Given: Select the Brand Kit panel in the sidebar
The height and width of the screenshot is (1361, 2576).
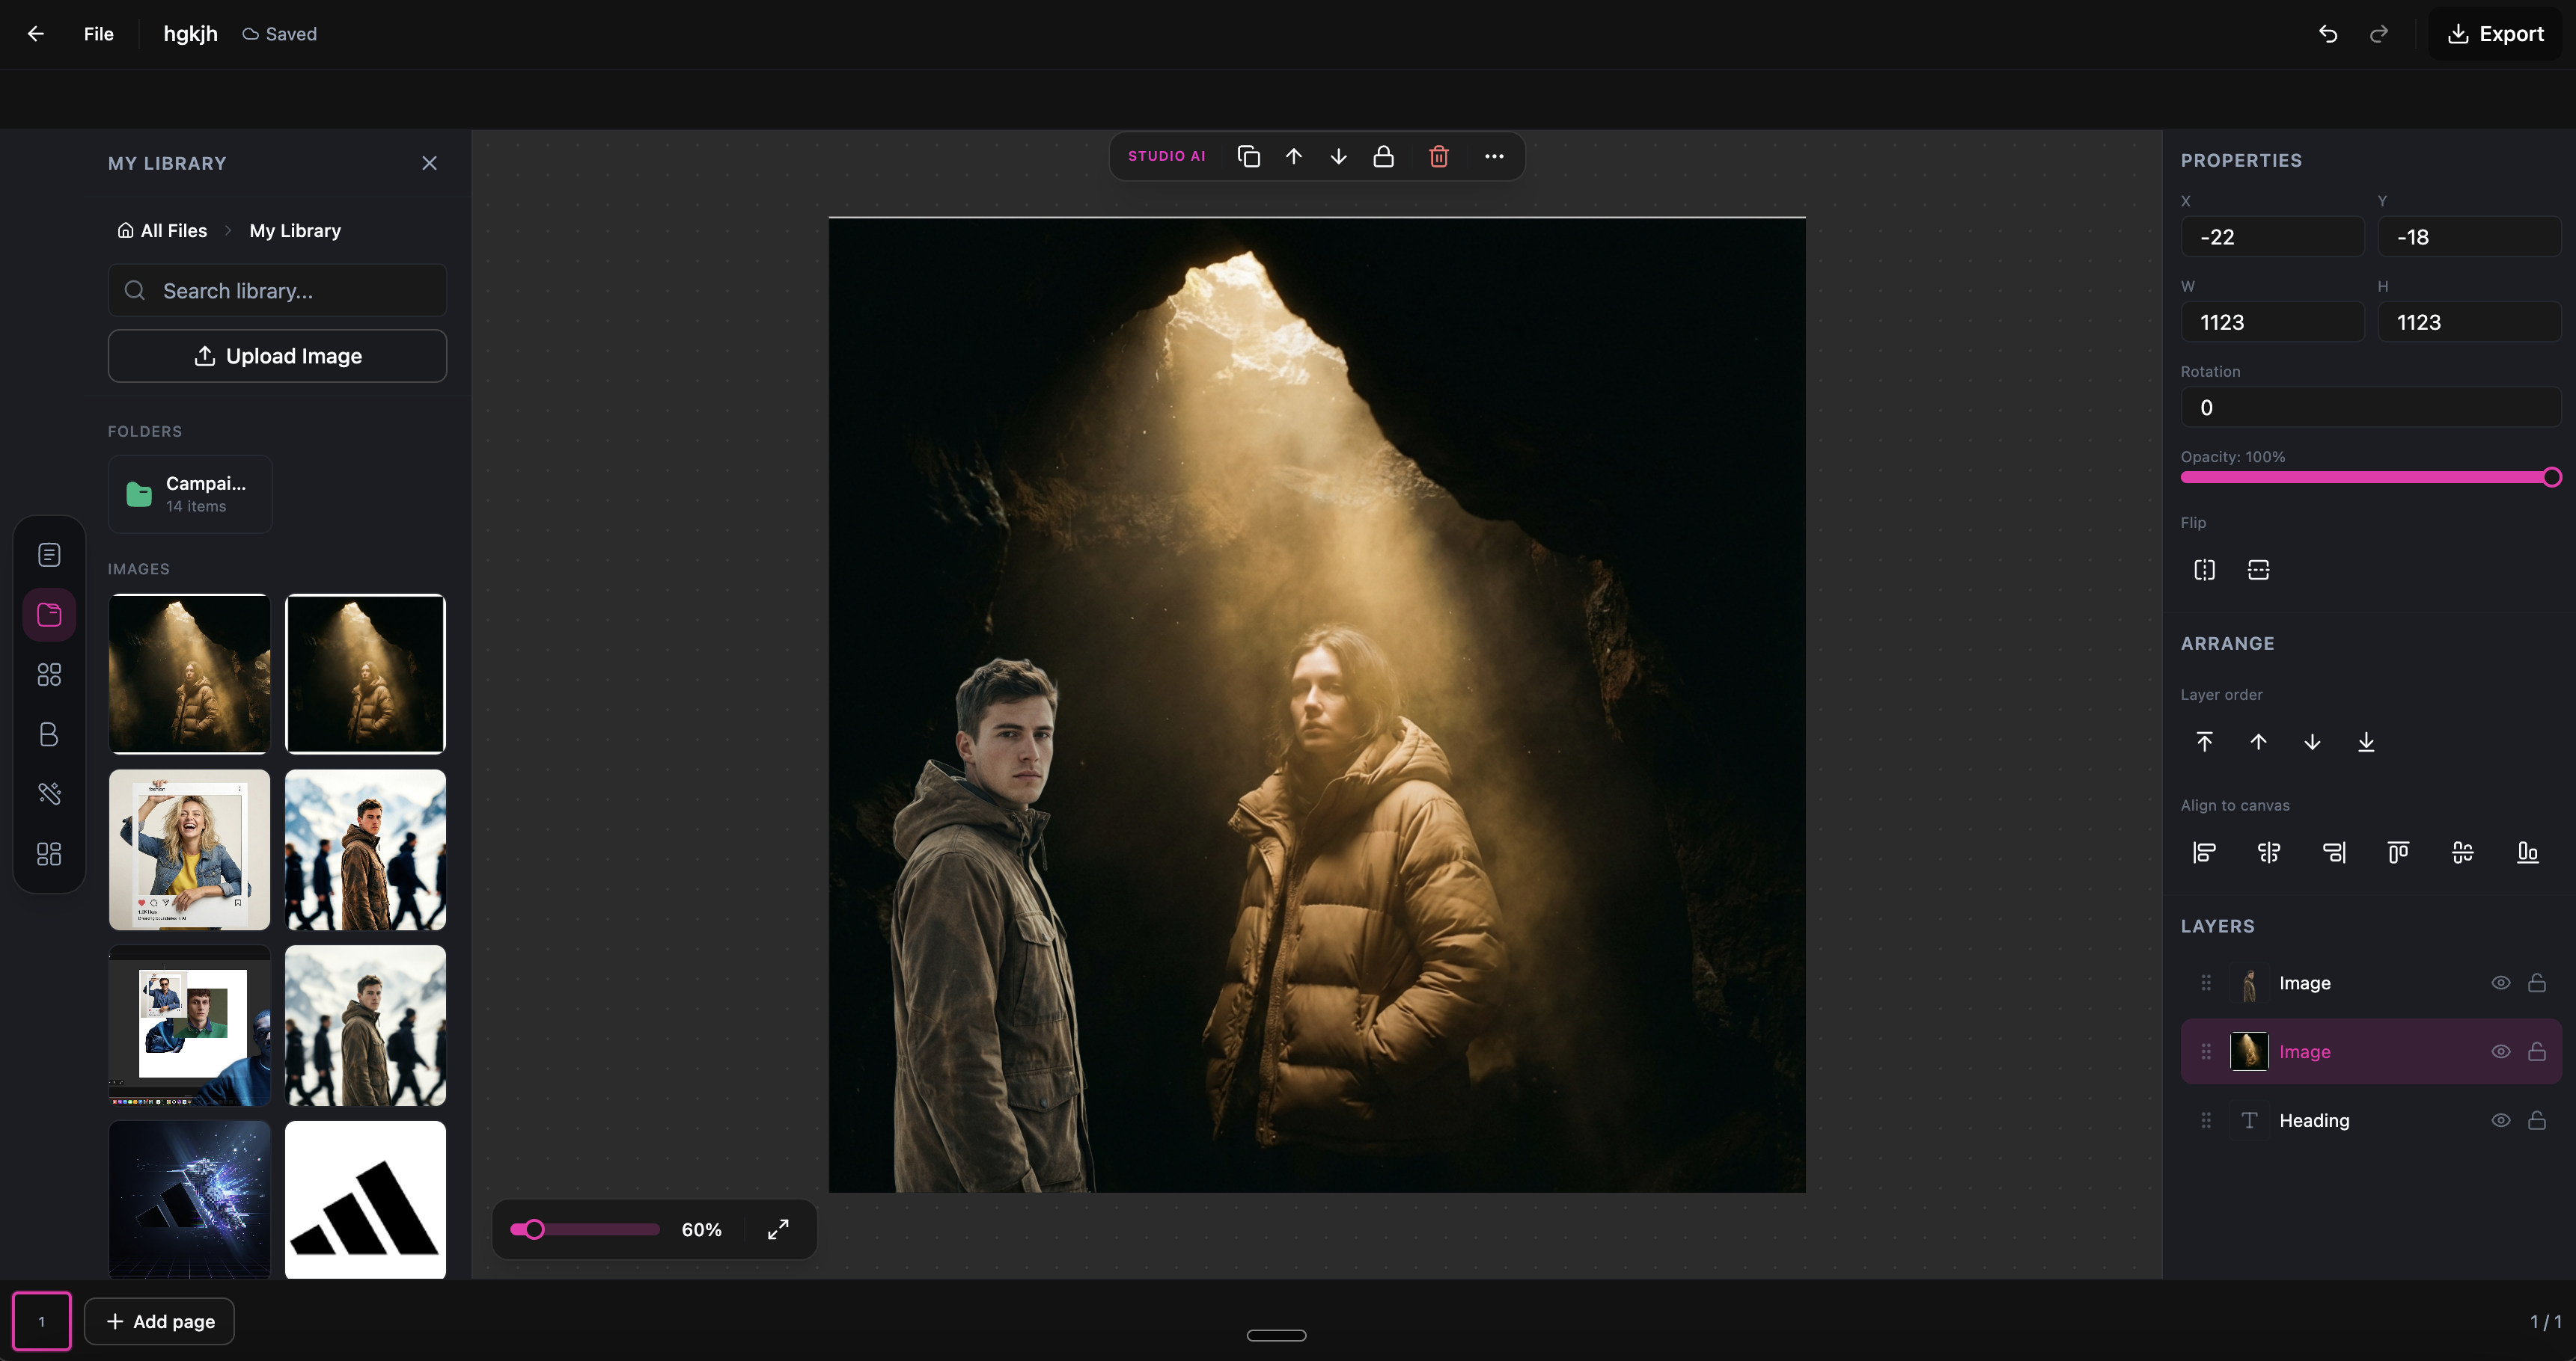Looking at the screenshot, I should (49, 734).
